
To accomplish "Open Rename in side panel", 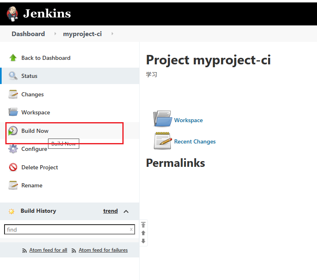I will [x=32, y=185].
